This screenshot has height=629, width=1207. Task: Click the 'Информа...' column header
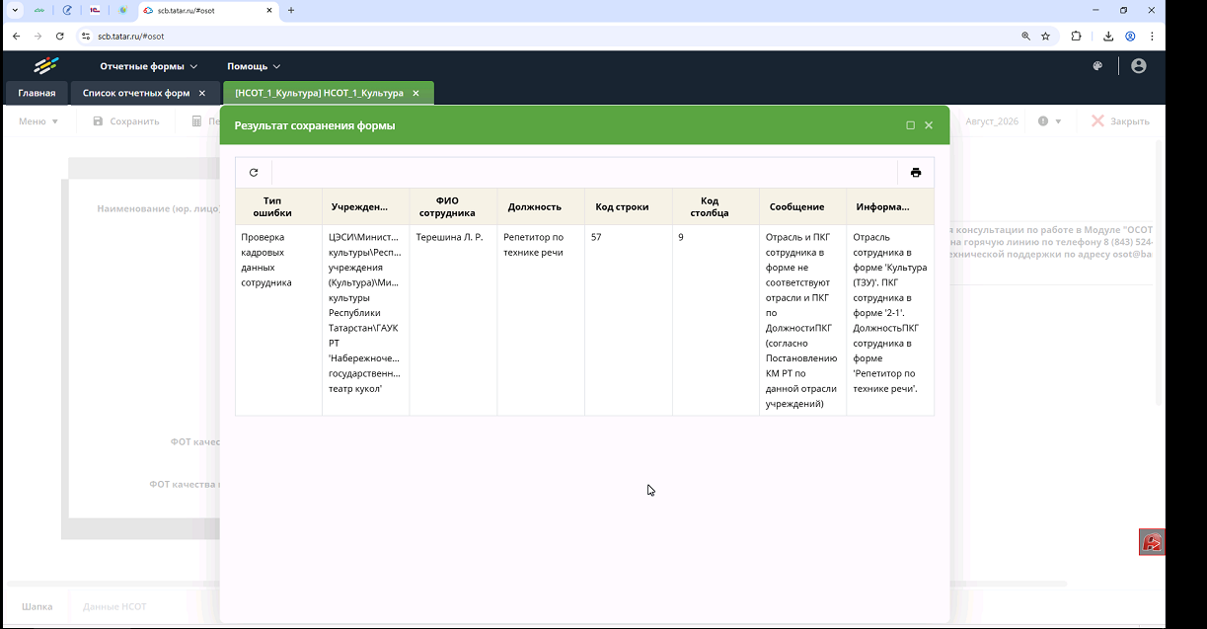pos(890,206)
